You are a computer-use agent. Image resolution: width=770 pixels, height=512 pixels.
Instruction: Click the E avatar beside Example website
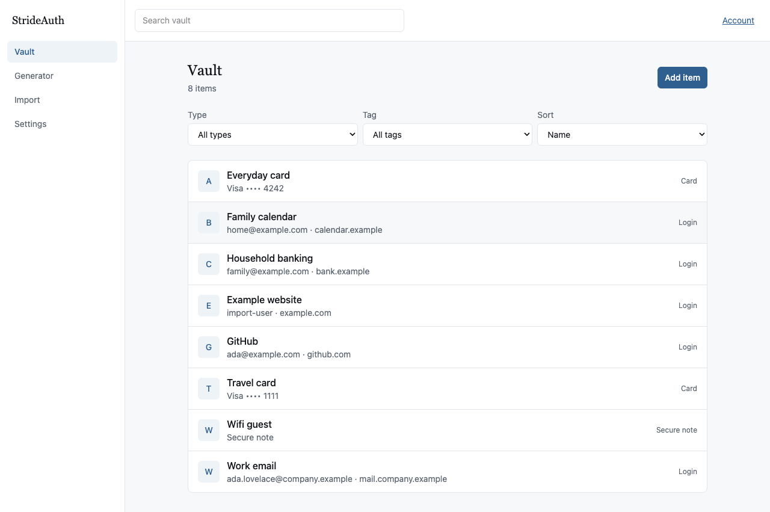coord(209,306)
